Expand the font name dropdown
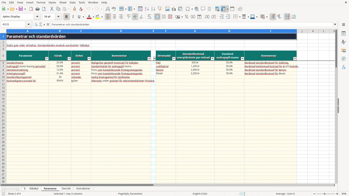Viewport: 349px width, 196px height. click(x=38, y=17)
